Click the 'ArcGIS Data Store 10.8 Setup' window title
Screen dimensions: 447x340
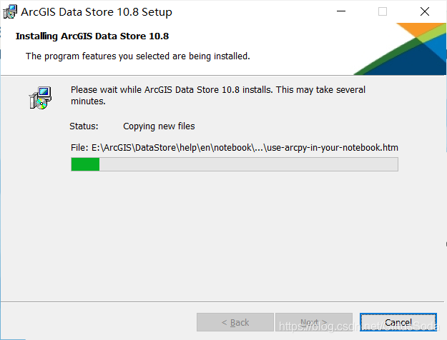(97, 12)
